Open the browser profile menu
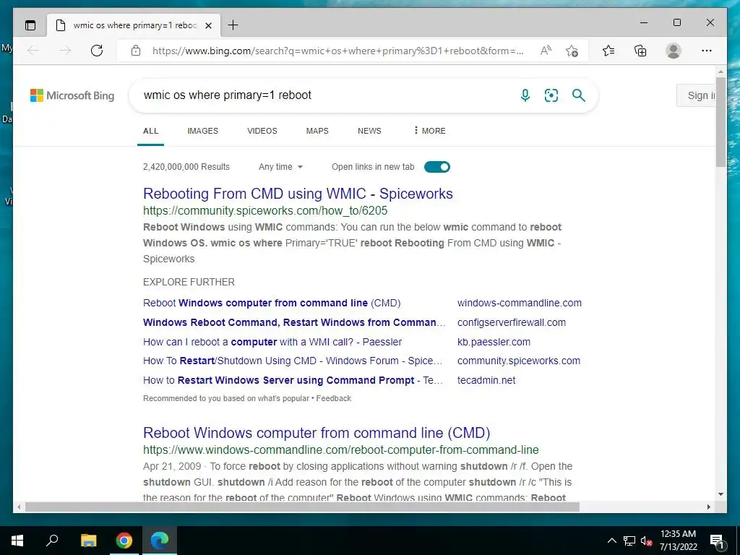 (x=674, y=51)
